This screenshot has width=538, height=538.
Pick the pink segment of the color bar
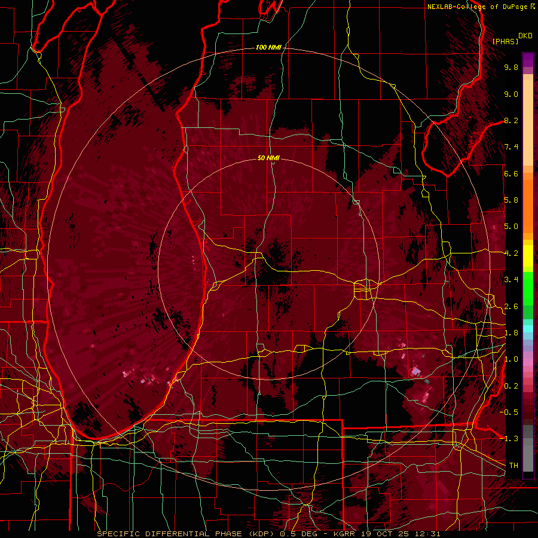point(528,362)
